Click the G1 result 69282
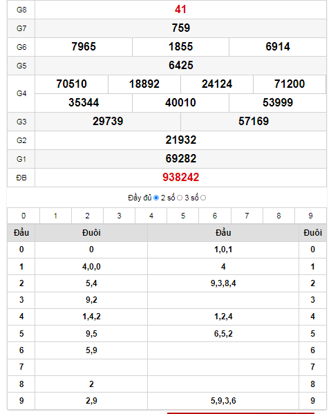 coord(181,159)
